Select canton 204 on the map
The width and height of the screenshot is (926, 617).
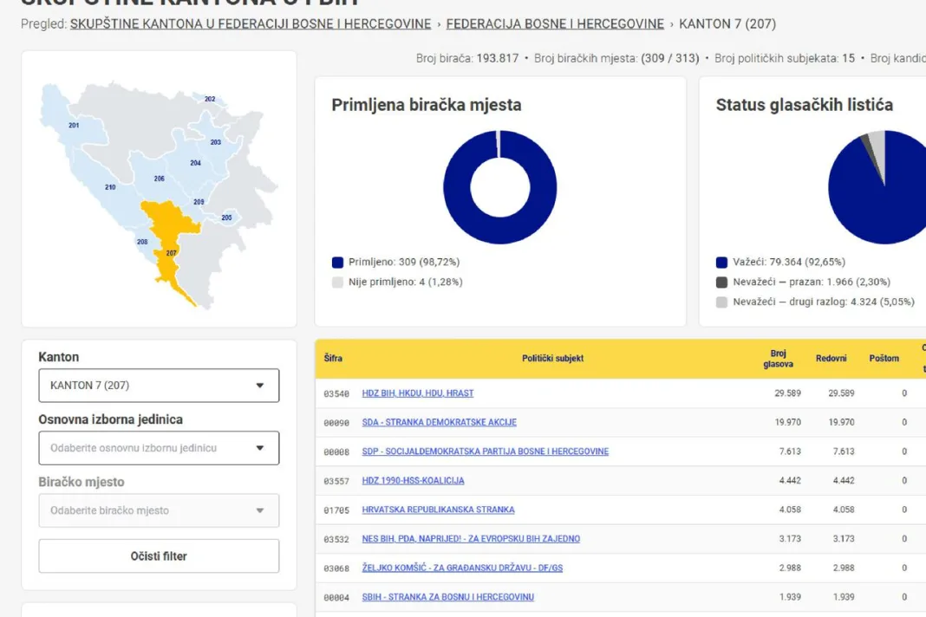tap(195, 163)
